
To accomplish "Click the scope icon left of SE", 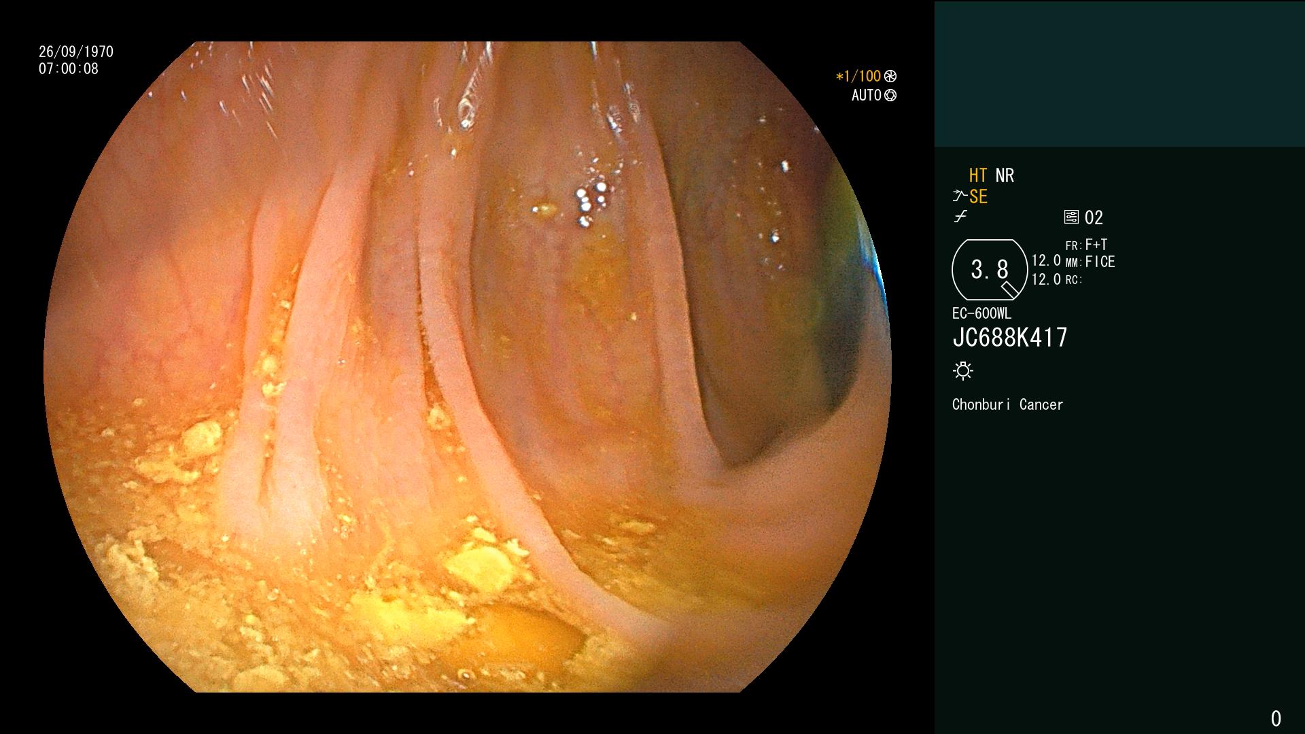I will (x=960, y=196).
